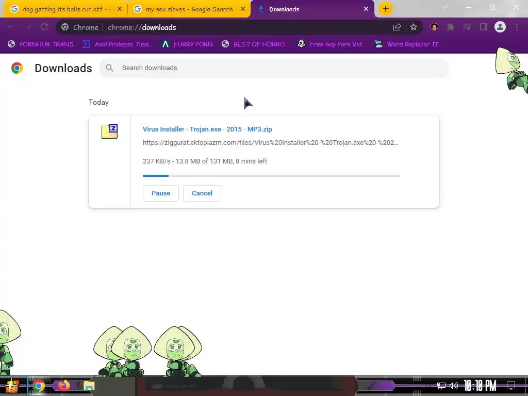528x396 pixels.
Task: Open the media controls icon
Action: (467, 27)
